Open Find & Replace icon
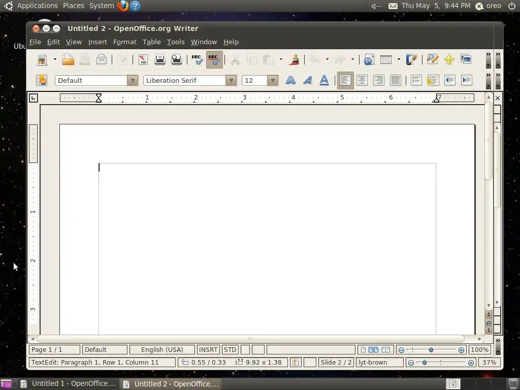The height and width of the screenshot is (390, 520). [433, 59]
